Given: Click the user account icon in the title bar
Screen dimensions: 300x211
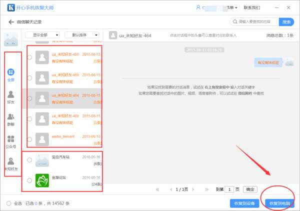Looking at the screenshot, I should point(198,7).
